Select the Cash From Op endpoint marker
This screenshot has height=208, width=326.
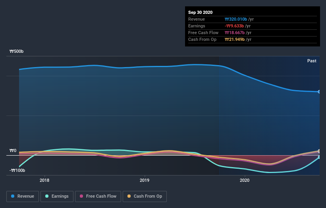(x=319, y=151)
